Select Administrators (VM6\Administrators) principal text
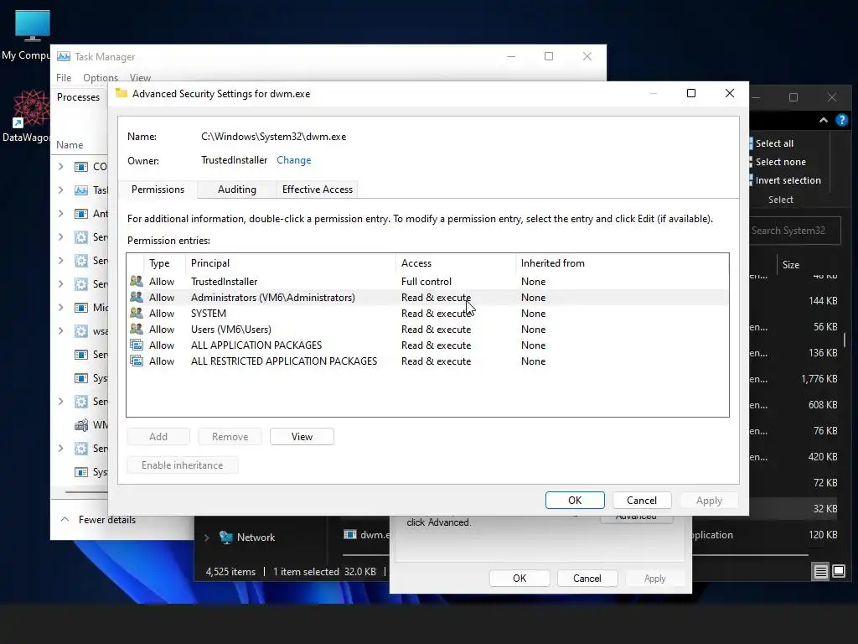 pos(272,298)
